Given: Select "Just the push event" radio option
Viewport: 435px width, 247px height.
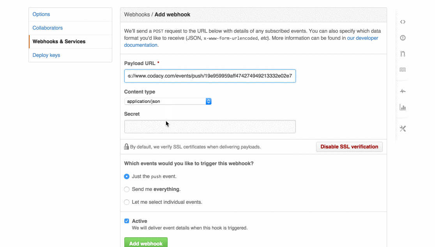Looking at the screenshot, I should click(x=127, y=176).
